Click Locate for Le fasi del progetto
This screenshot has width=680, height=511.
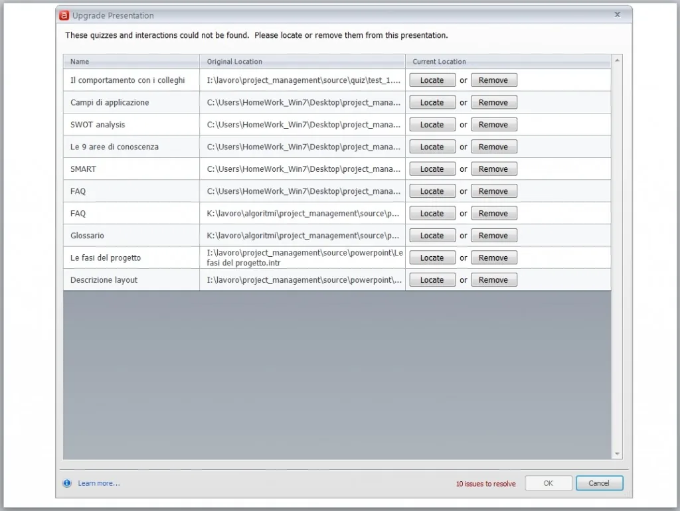(x=432, y=258)
